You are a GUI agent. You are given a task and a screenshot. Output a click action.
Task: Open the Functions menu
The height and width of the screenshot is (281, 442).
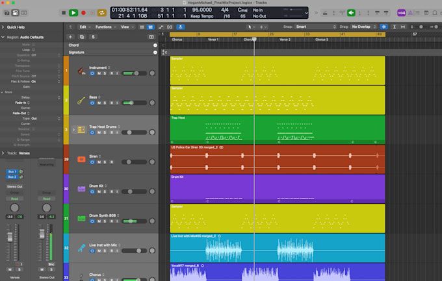point(106,27)
